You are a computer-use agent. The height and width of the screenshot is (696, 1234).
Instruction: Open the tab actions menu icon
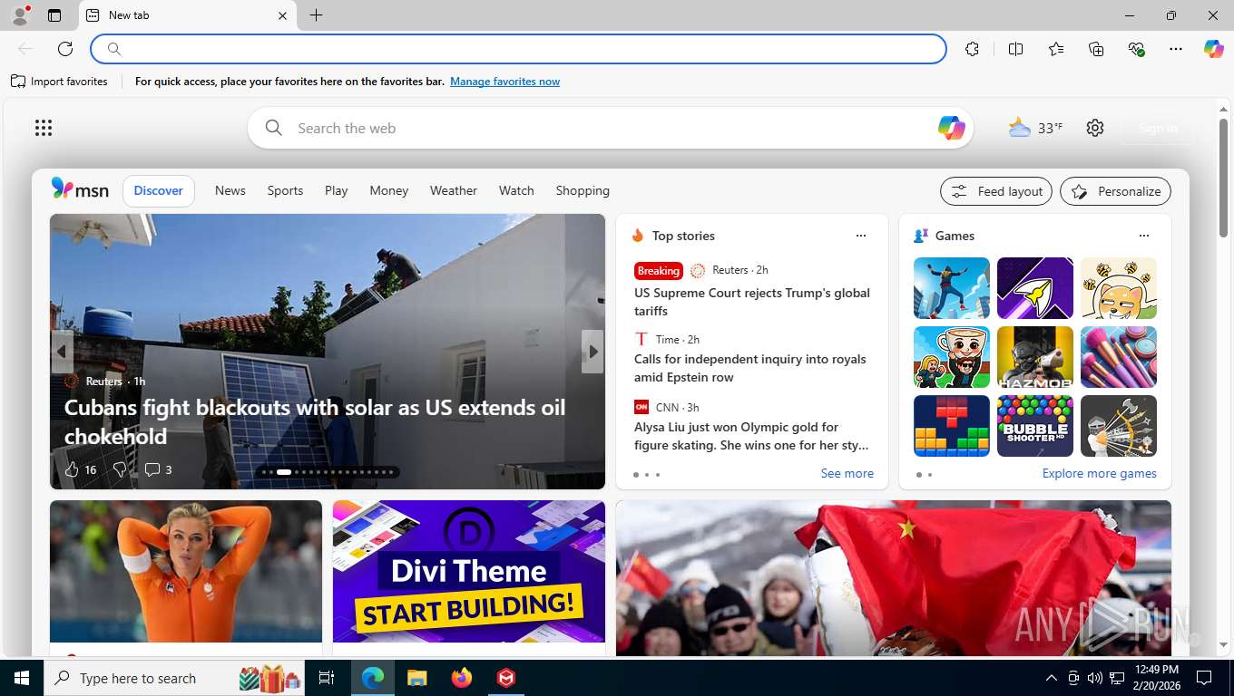click(x=54, y=15)
